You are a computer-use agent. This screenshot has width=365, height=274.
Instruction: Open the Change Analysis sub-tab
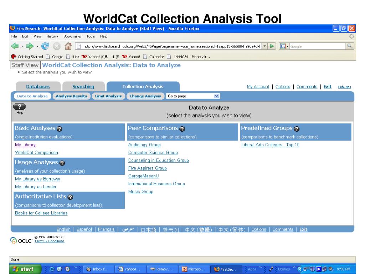coord(145,96)
